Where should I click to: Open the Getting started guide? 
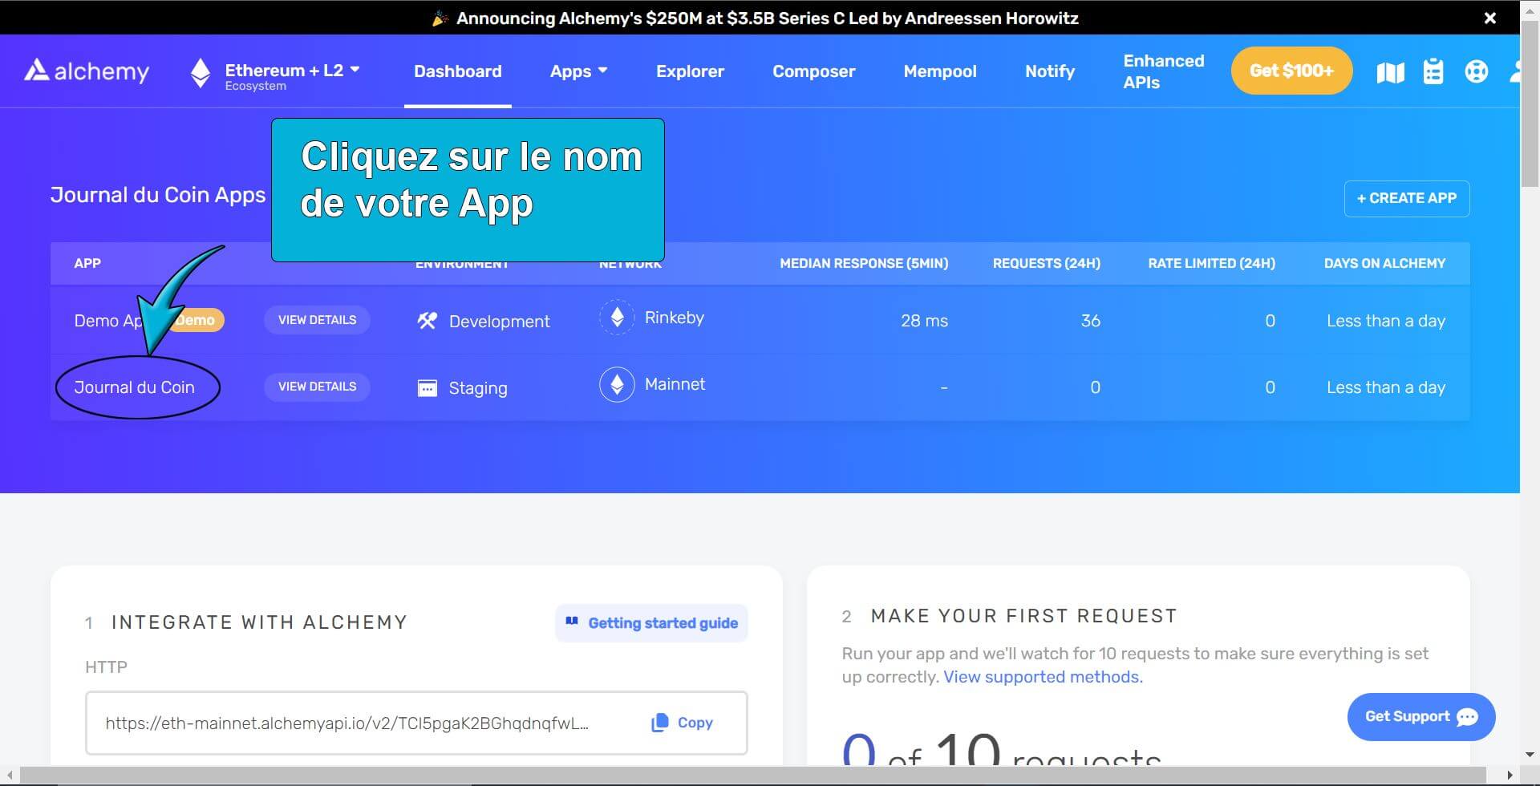(x=651, y=623)
